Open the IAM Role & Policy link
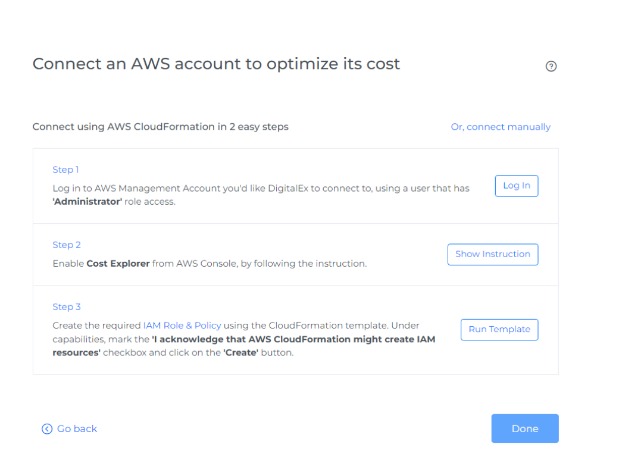The height and width of the screenshot is (466, 644). pos(182,326)
